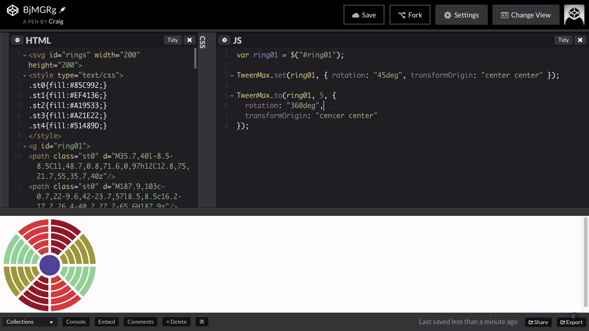
Task: Open the Change View menu
Action: pos(526,15)
